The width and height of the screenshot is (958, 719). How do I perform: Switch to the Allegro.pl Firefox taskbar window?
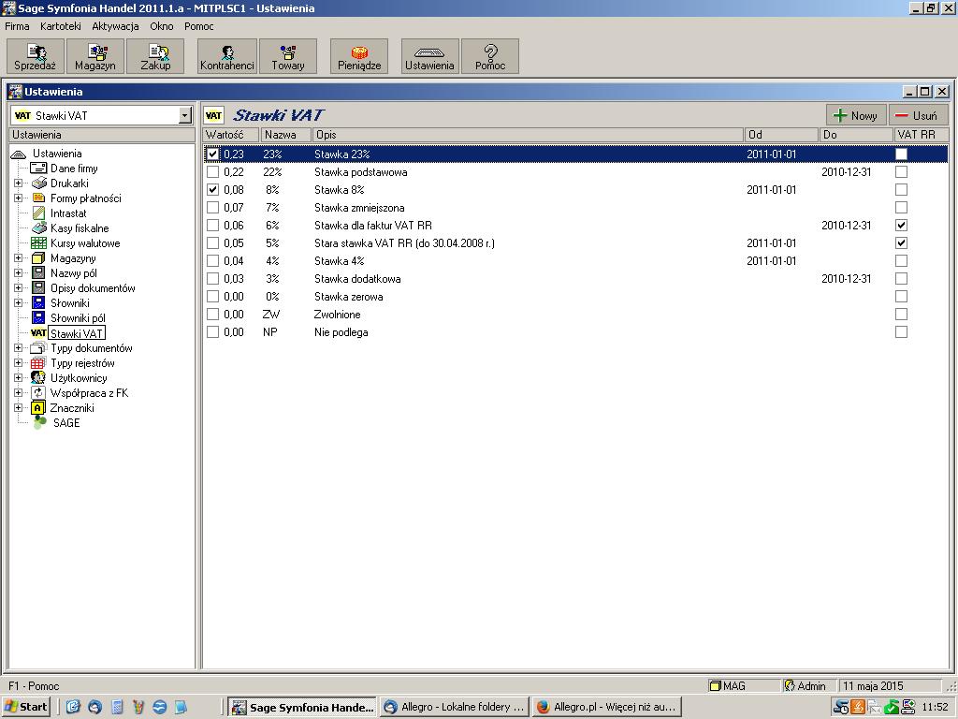[606, 708]
